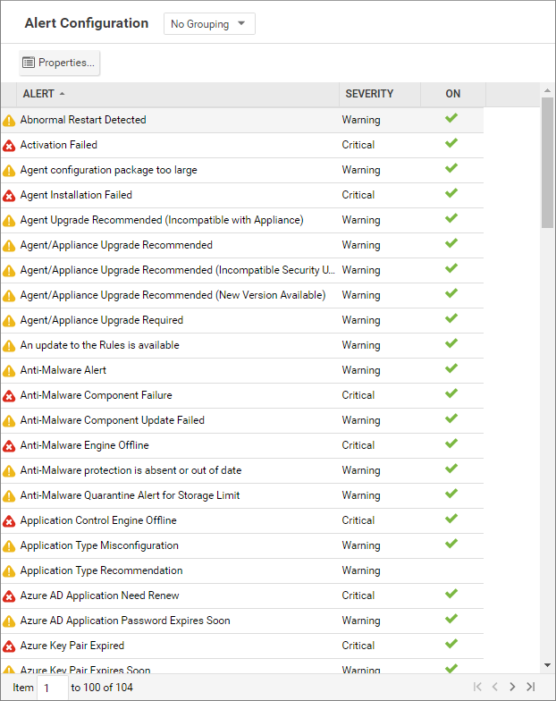Click the ON checkmark for Anti-Malware Component Failure

[x=451, y=393]
